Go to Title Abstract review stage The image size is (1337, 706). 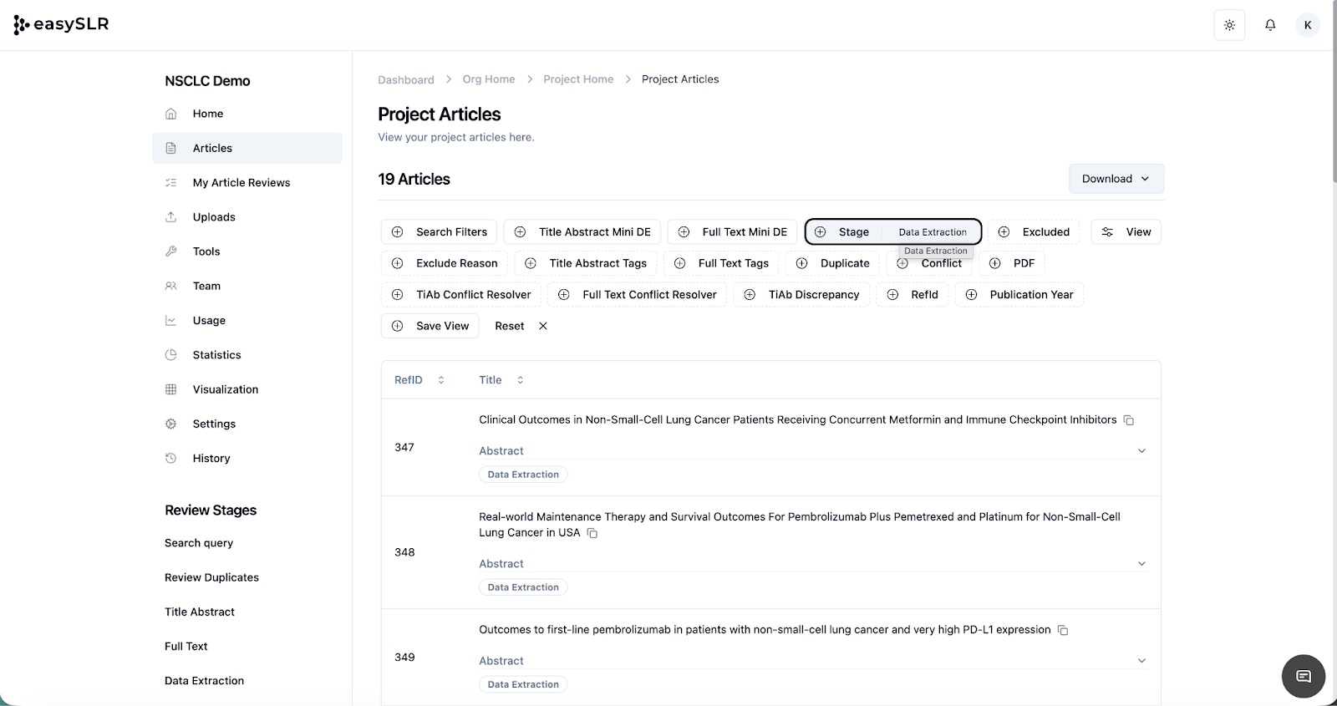click(200, 612)
